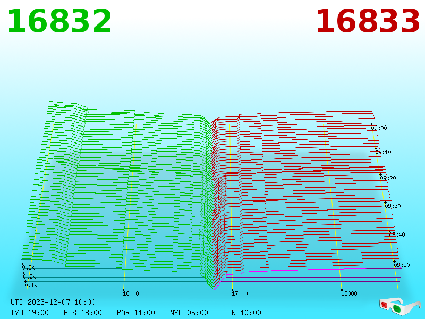Click the TYO 19:00 clock
425x319 pixels.
[30, 313]
